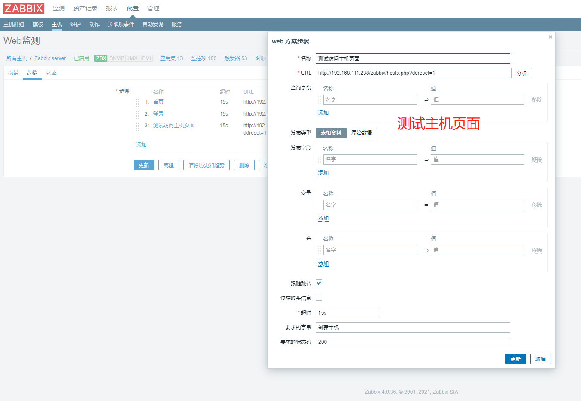This screenshot has width=581, height=401.
Task: Open 触发器 53 link
Action: click(236, 58)
